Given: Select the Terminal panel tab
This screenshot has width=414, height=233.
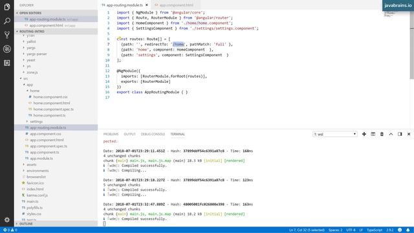Looking at the screenshot, I should pos(178,134).
